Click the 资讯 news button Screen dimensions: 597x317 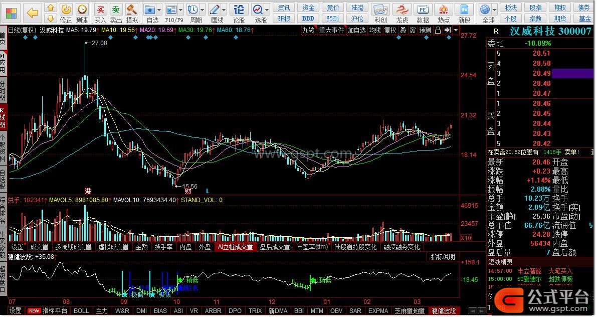click(284, 8)
